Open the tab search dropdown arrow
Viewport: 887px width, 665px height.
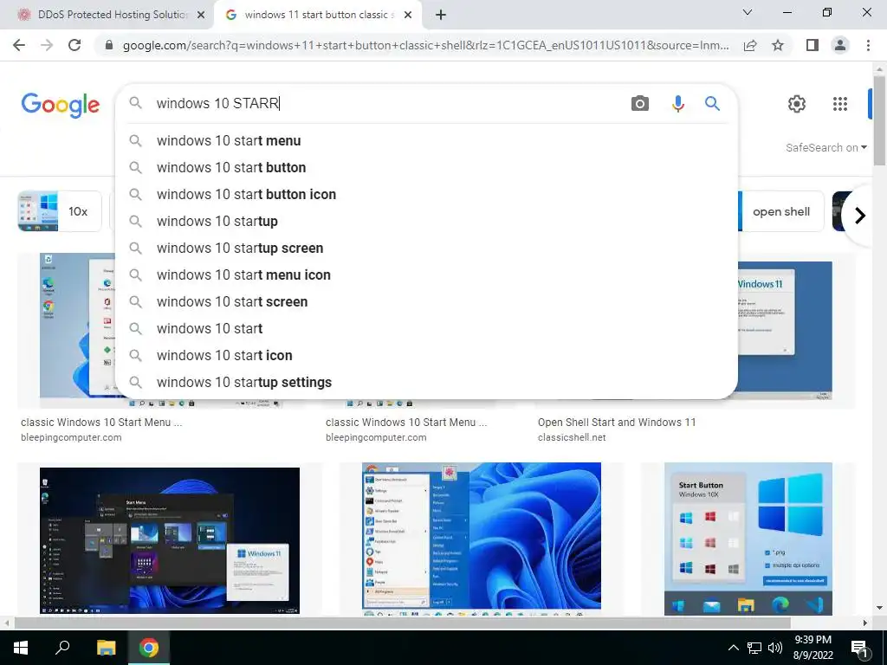point(748,12)
